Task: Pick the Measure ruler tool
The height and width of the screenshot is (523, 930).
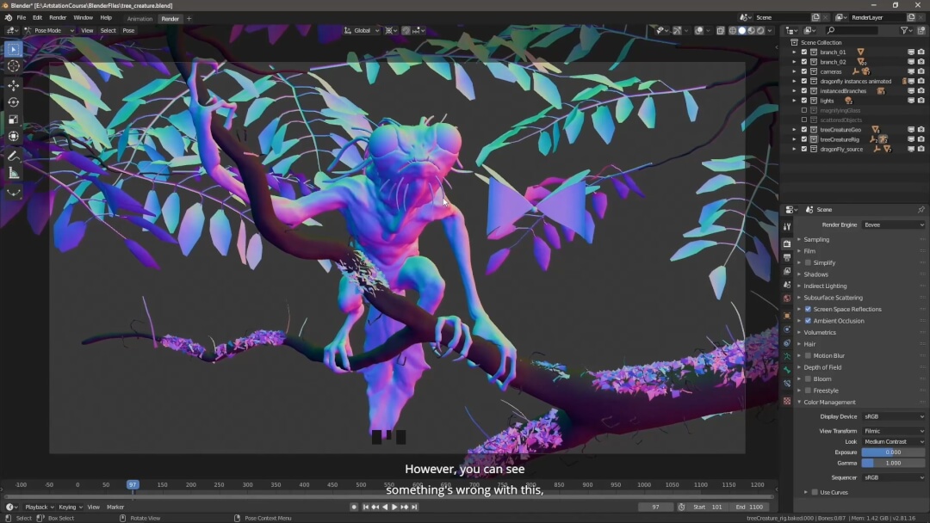Action: (x=13, y=174)
